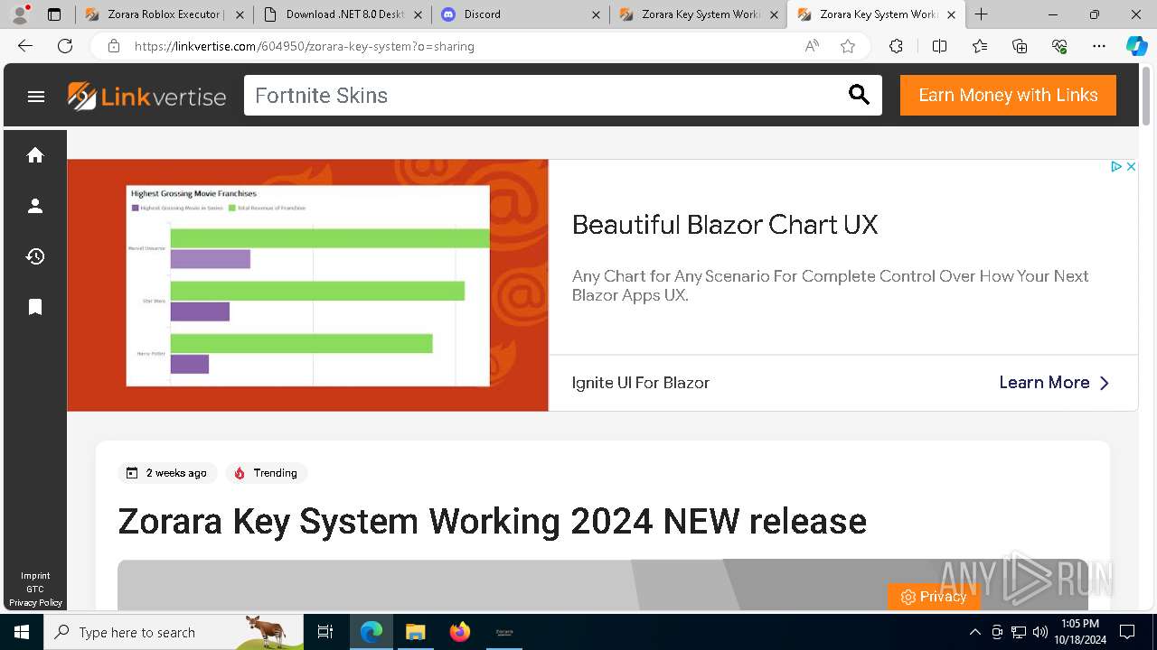Viewport: 1157px width, 650px height.
Task: Open the history sidebar icon
Action: point(35,256)
